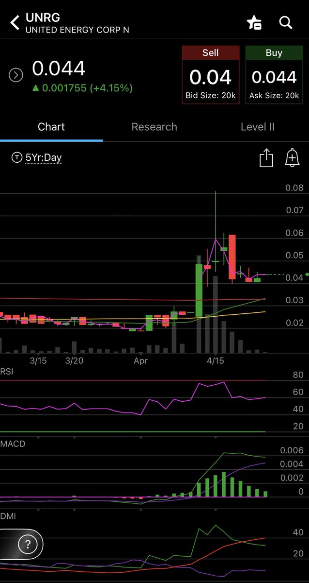Viewport: 309px width, 583px height.
Task: Go back using the left arrow
Action: click(x=15, y=22)
